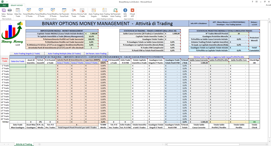Click Auto-Trading Singolo (1 Trade) button
Viewport: 271px width, 146px height.
27,54
